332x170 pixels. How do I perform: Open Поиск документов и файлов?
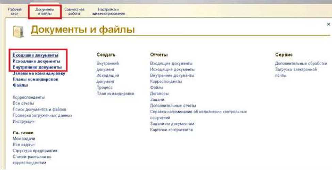[x=39, y=109]
